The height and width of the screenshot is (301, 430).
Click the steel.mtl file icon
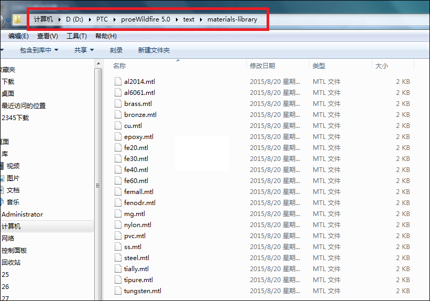click(x=118, y=257)
